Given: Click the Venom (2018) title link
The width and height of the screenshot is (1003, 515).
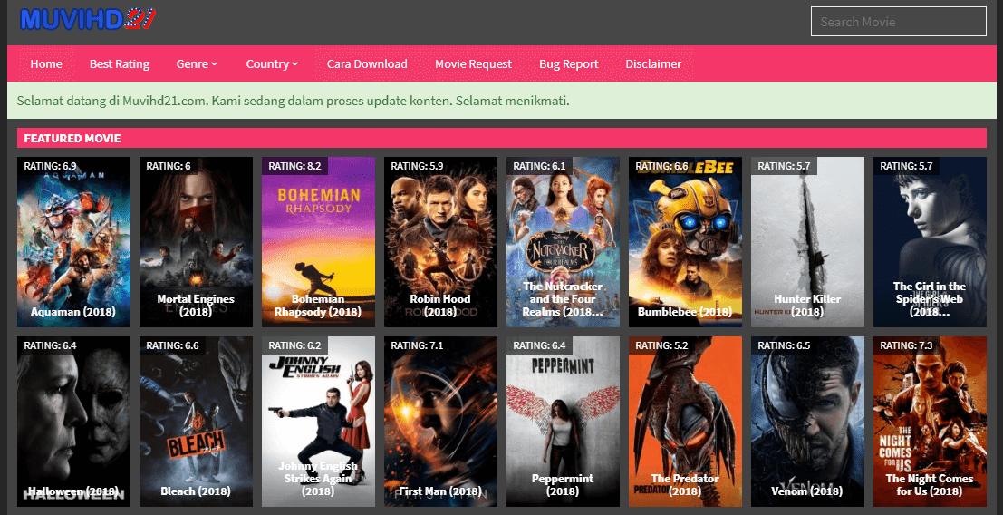Looking at the screenshot, I should click(x=807, y=491).
